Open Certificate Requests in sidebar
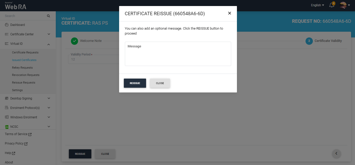Image resolution: width=355 pixels, height=165 pixels. click(x=25, y=52)
